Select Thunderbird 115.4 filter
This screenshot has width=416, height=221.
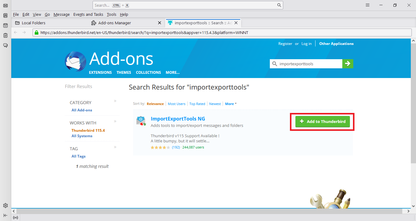point(88,131)
